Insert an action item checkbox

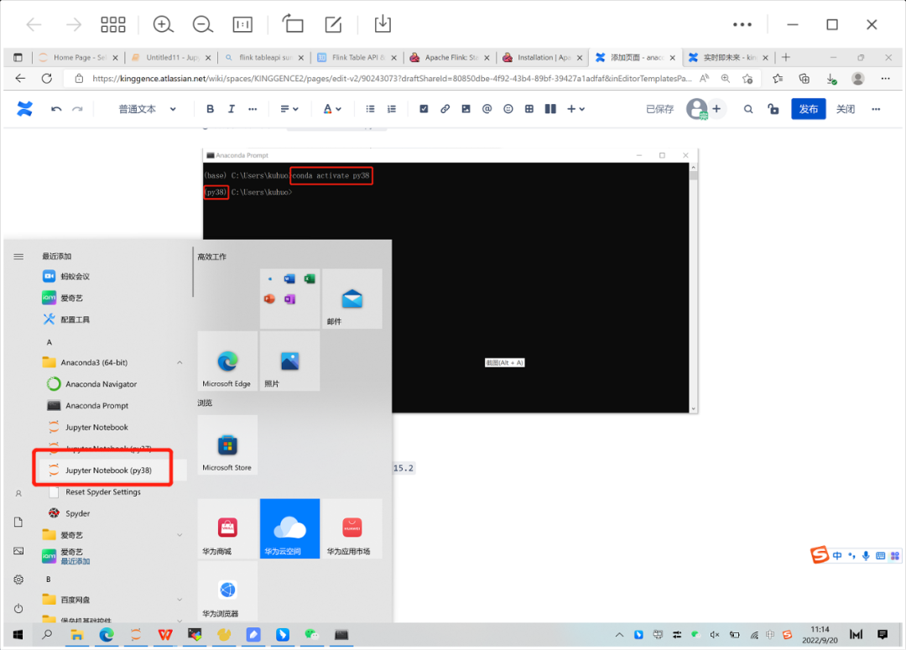[424, 109]
